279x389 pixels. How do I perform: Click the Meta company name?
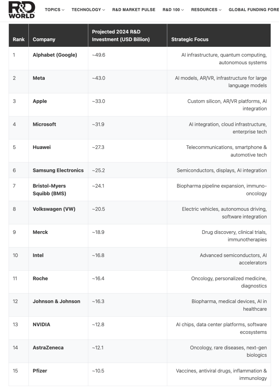39,78
